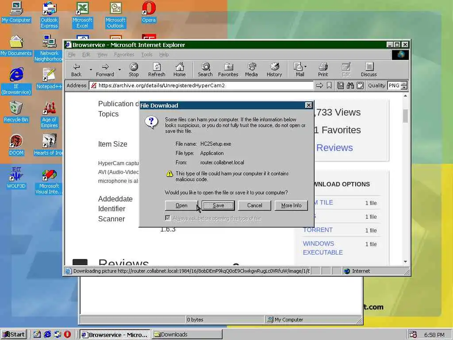The width and height of the screenshot is (453, 340).
Task: Click Open in File Download dialog
Action: coord(181,205)
